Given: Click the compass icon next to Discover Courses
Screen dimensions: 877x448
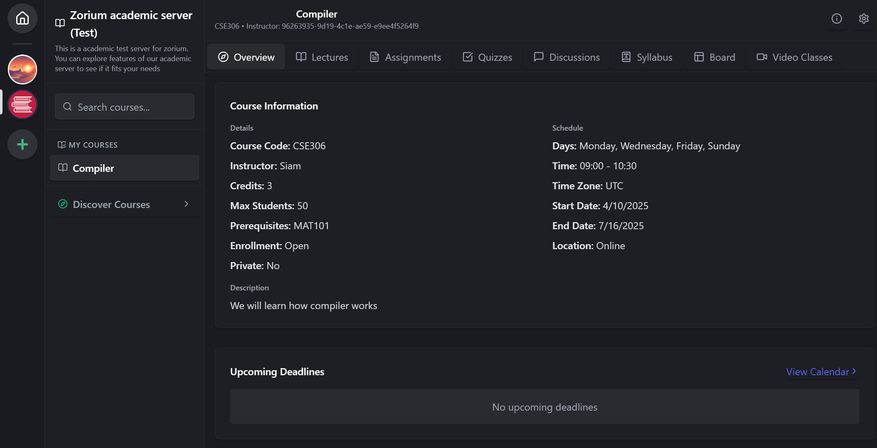Looking at the screenshot, I should [x=63, y=204].
